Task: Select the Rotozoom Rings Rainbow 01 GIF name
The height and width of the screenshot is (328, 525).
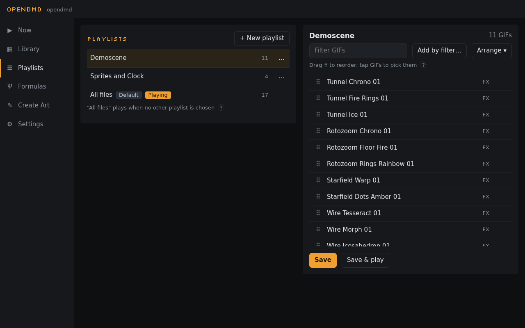Action: (370, 164)
